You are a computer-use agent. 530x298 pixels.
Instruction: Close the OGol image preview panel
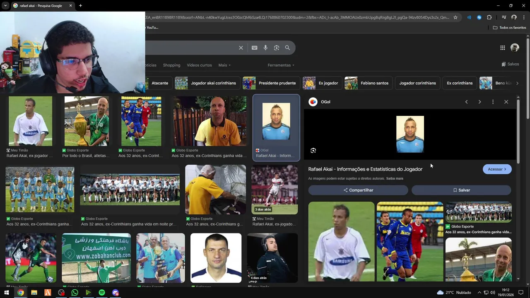[506, 102]
